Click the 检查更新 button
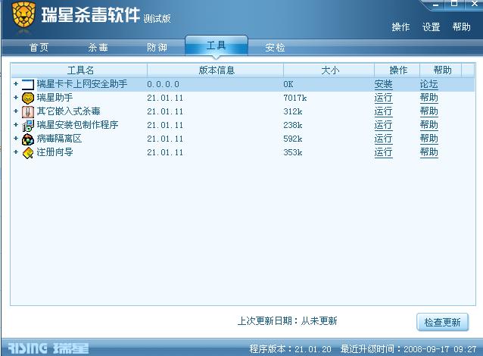The image size is (483, 356). 442,323
